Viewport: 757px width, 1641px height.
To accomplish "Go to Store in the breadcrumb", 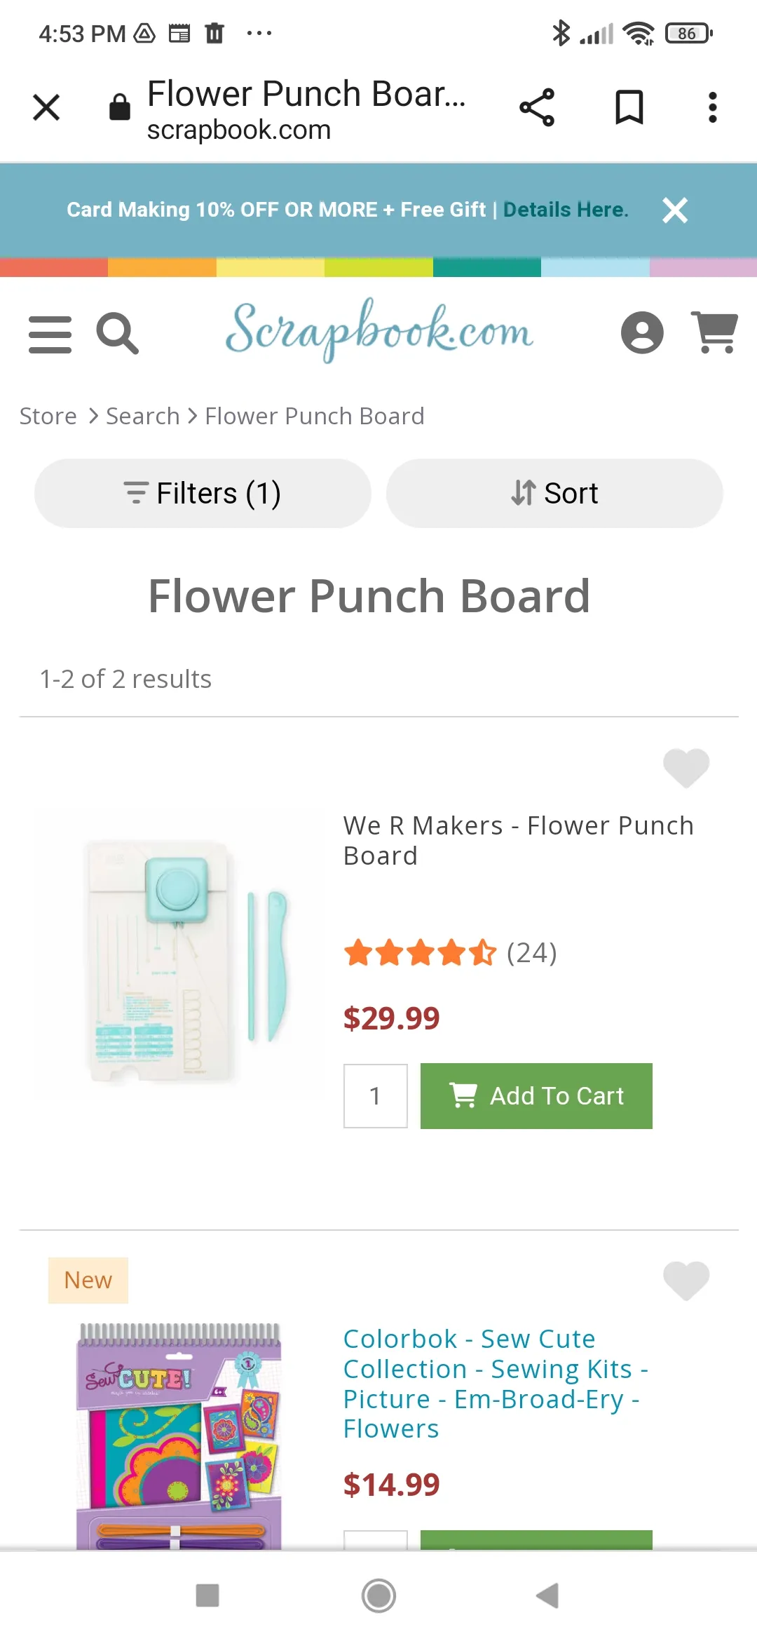I will point(48,416).
